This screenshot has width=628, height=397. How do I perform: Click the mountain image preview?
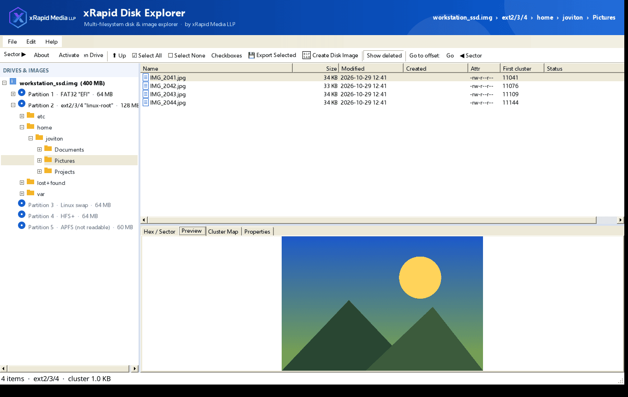382,303
